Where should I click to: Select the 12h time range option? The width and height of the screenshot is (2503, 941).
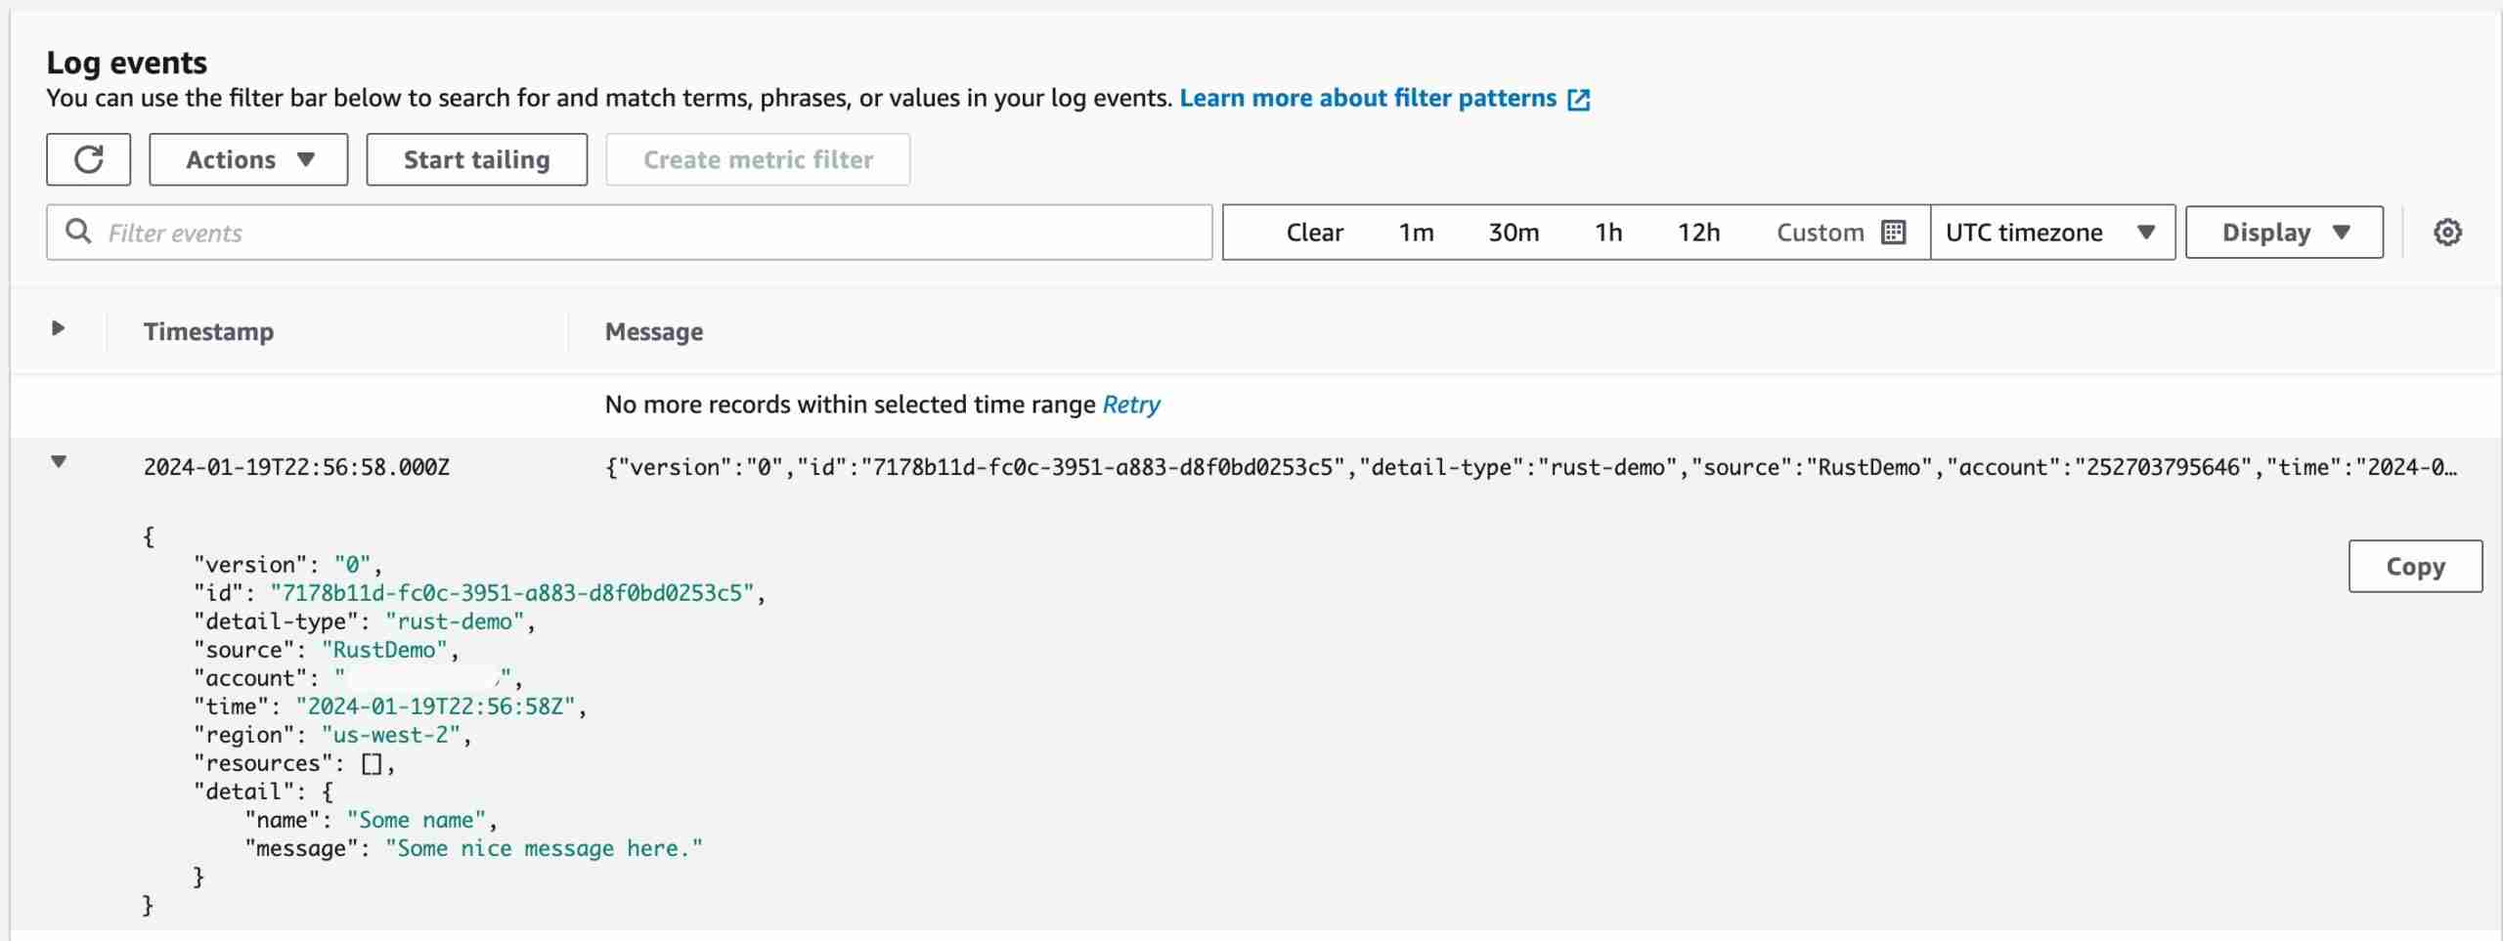coord(1699,232)
